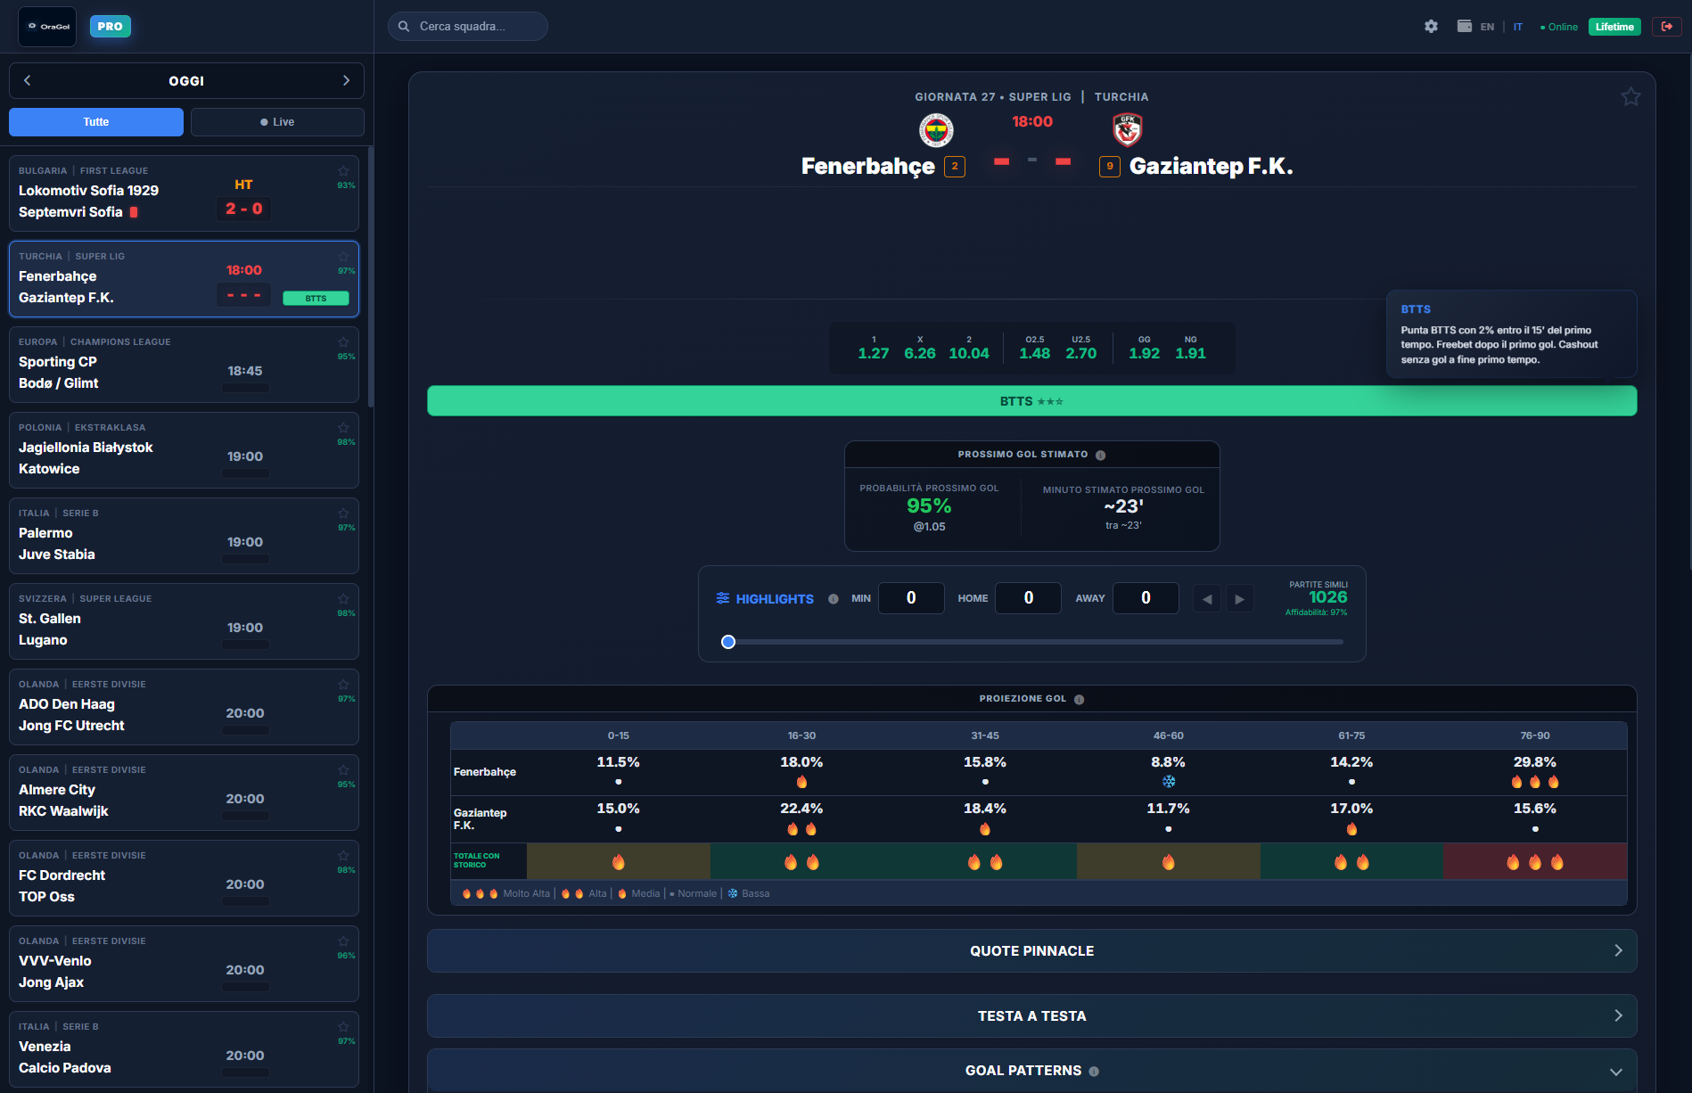
Task: Expand the Quote Pinnacle section
Action: click(1031, 951)
